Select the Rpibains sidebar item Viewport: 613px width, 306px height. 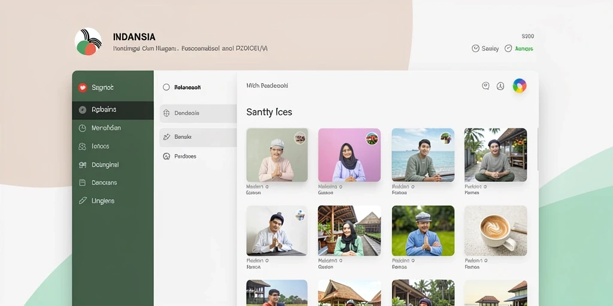(113, 110)
